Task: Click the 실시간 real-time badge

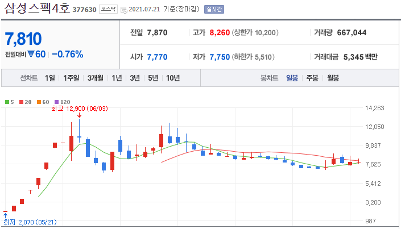Action: pyautogui.click(x=214, y=10)
